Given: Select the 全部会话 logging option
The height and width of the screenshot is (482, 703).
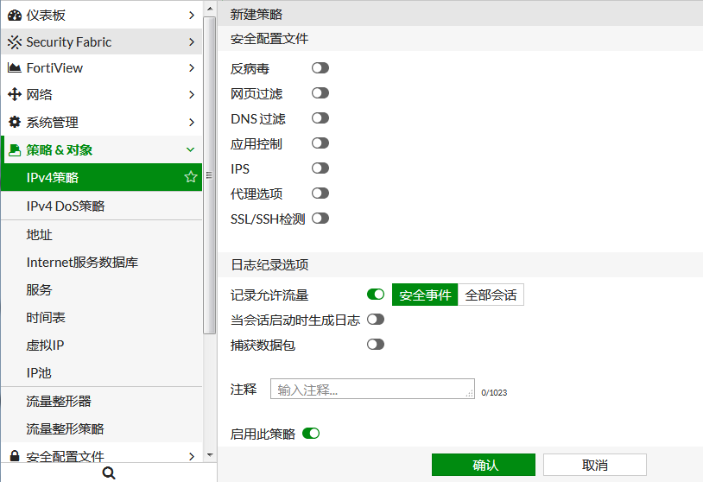Looking at the screenshot, I should (x=491, y=295).
